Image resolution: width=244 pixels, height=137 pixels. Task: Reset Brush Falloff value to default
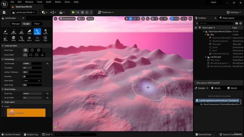47,98
